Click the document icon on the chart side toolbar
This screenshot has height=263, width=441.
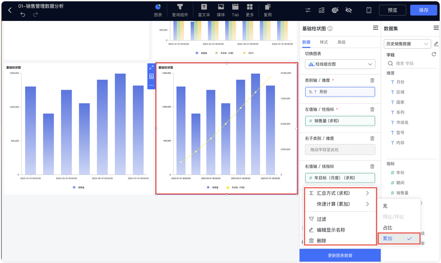[151, 76]
